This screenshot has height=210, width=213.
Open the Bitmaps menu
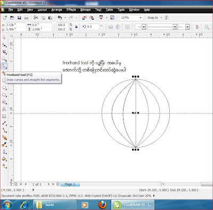pos(85,10)
